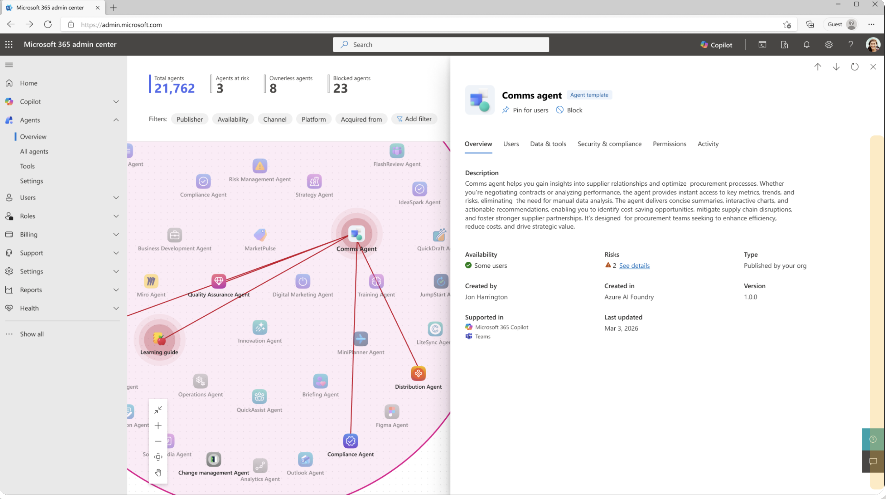Open the settings gear in header

coord(829,45)
